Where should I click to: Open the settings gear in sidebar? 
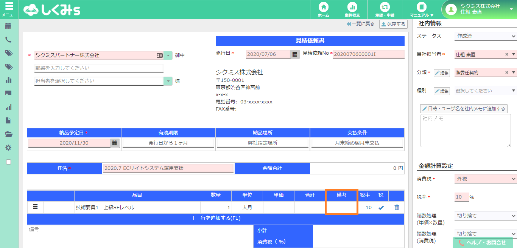click(8, 148)
